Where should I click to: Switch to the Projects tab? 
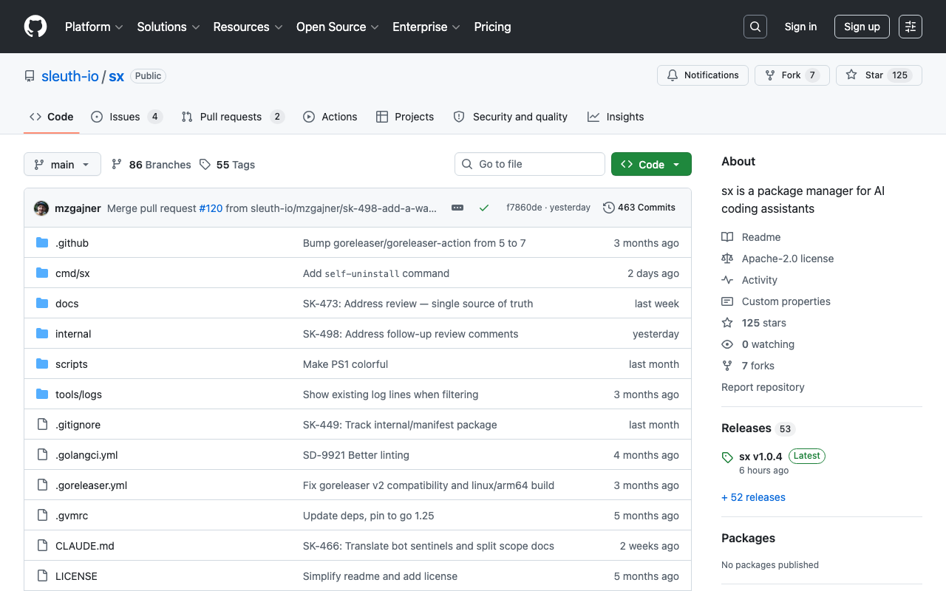[x=405, y=117]
